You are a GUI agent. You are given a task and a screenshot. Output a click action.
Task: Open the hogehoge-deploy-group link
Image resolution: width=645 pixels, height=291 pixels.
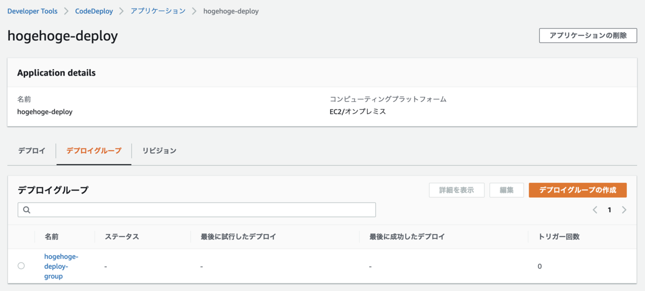coord(61,266)
